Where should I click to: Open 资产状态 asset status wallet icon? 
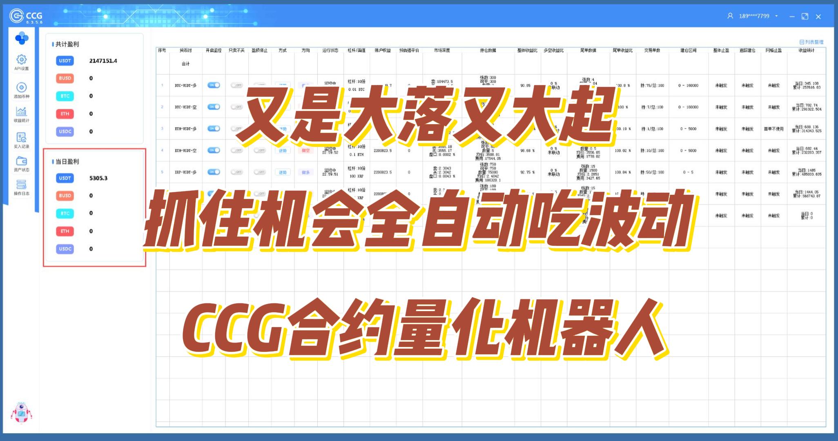(21, 163)
